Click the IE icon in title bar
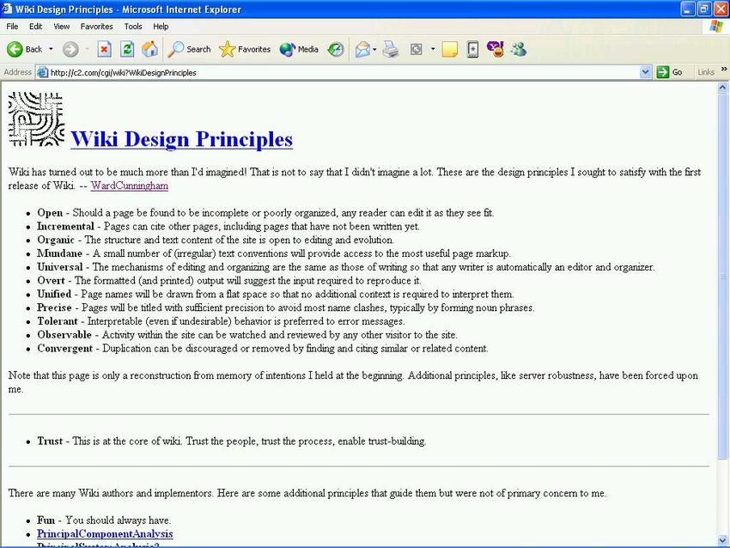 [x=7, y=9]
